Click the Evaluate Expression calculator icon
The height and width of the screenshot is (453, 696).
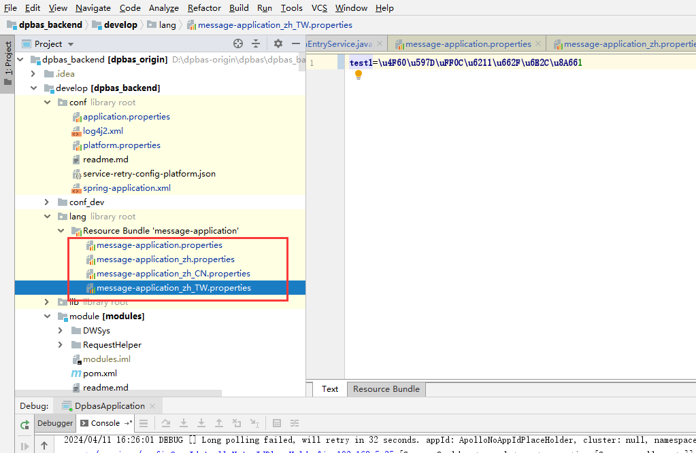pyautogui.click(x=277, y=423)
